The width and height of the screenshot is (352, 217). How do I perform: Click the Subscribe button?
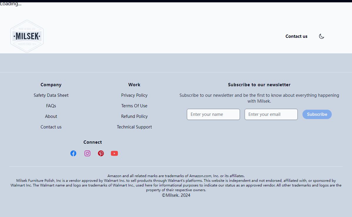317,114
